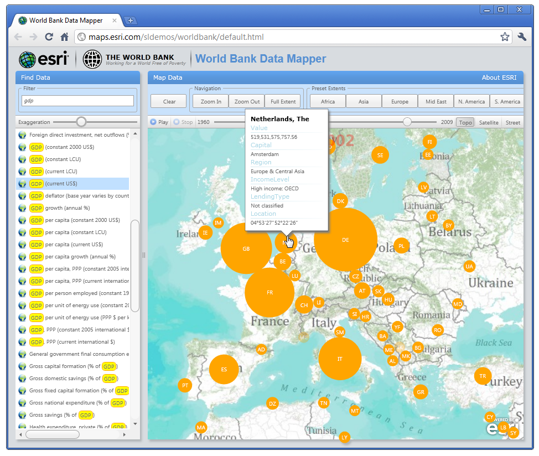539x456 pixels.
Task: Click the Sweden SE bubble
Action: (380, 155)
